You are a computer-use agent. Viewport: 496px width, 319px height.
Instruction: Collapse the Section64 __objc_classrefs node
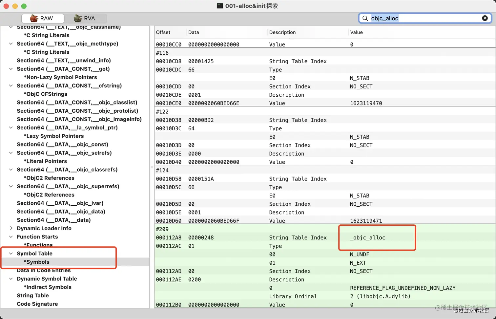[11, 169]
